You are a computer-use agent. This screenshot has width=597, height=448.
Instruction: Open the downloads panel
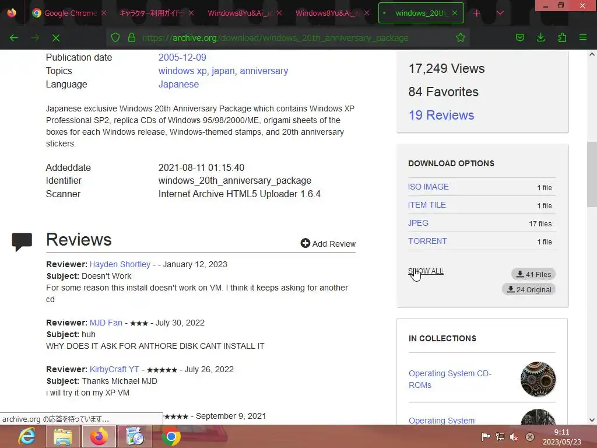[x=540, y=38]
